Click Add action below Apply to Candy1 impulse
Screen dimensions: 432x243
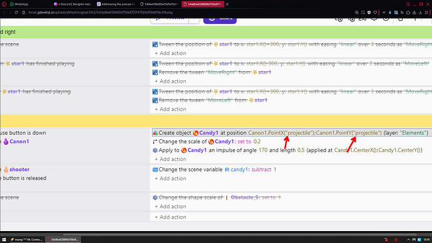[x=170, y=159]
